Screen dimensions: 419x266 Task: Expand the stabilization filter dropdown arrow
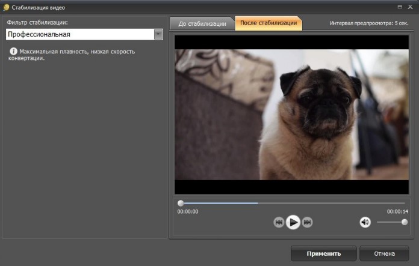click(x=158, y=34)
